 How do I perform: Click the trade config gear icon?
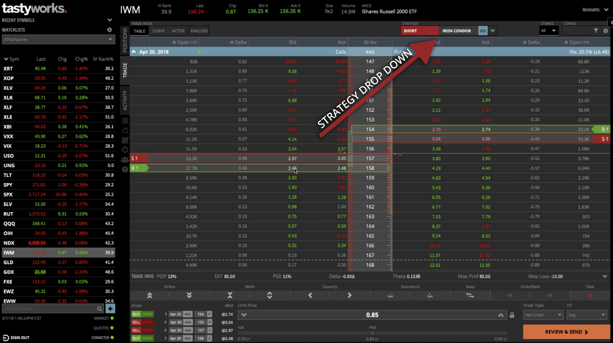click(605, 31)
